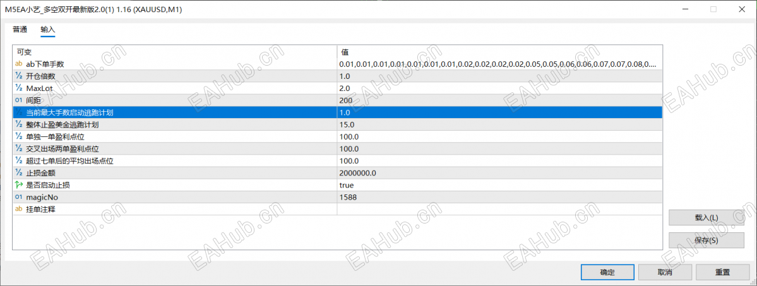
Task: Edit the ab下单手数 value list
Action: [499, 64]
